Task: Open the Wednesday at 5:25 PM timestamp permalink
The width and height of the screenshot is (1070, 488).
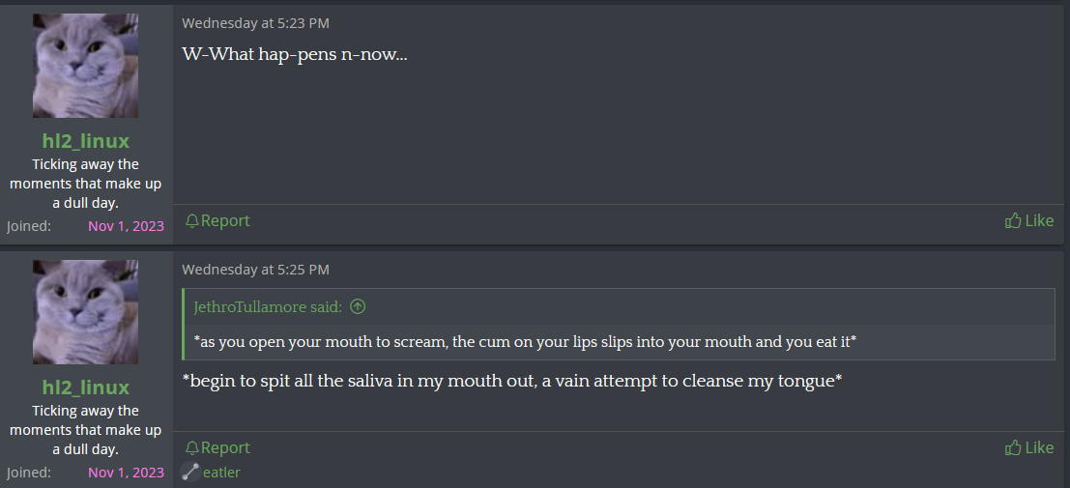Action: [x=255, y=270]
